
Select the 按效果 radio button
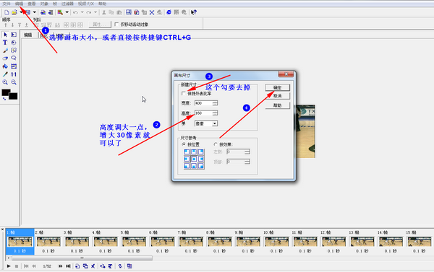pos(216,144)
